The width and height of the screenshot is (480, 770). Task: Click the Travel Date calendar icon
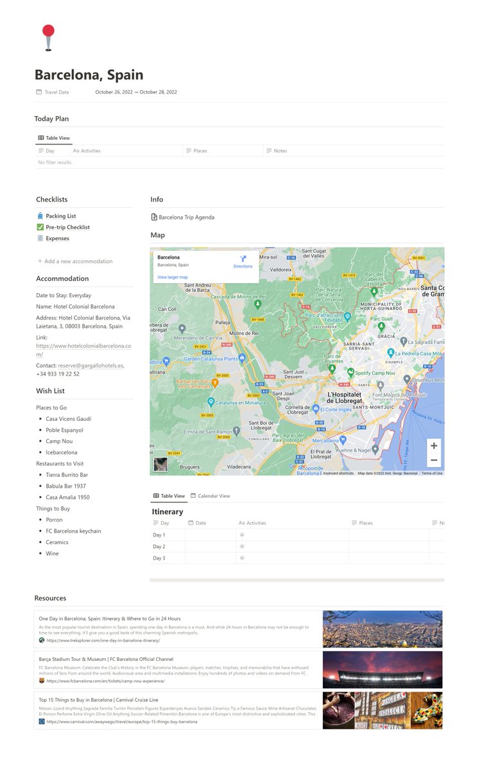click(x=39, y=92)
